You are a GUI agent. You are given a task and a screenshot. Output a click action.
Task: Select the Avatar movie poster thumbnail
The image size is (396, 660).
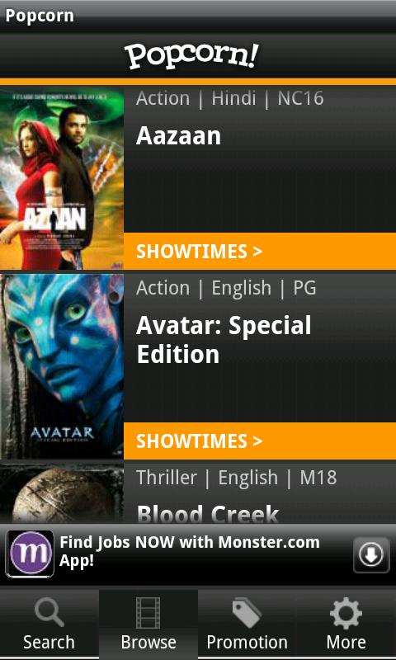point(62,366)
